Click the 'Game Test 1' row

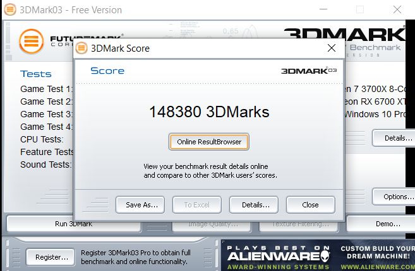(47, 89)
